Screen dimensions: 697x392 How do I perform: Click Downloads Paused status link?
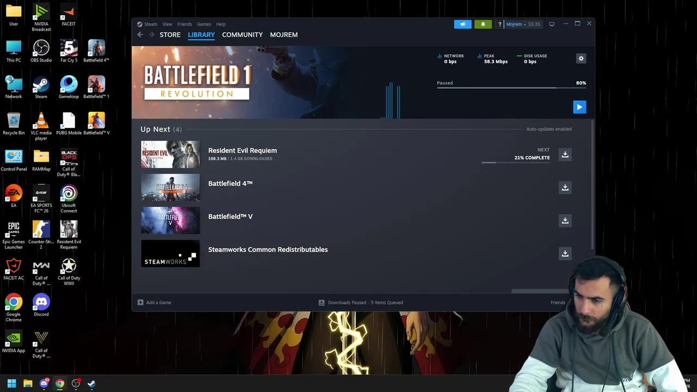click(x=361, y=303)
